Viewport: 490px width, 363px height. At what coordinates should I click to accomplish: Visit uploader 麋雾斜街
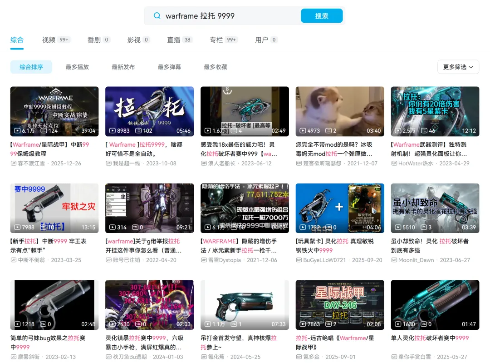tap(29, 357)
